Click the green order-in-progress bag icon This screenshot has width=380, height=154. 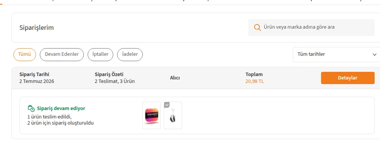(31, 108)
